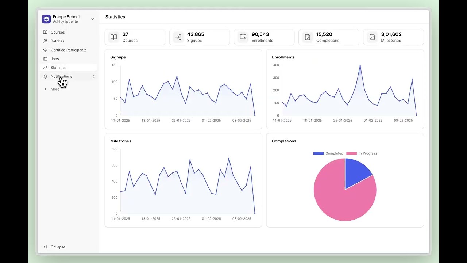
Task: Click the Collapse sidebar arrow icon
Action: [45, 247]
